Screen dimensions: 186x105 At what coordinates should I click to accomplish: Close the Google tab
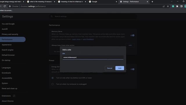116,2
